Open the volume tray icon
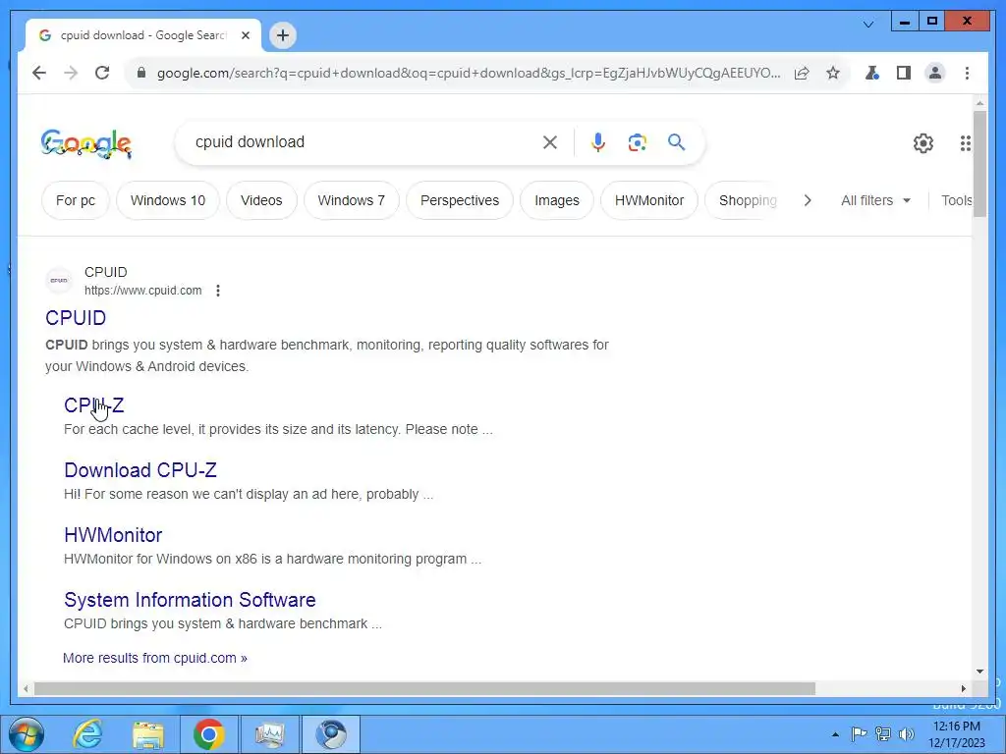The height and width of the screenshot is (754, 1006). point(906,734)
